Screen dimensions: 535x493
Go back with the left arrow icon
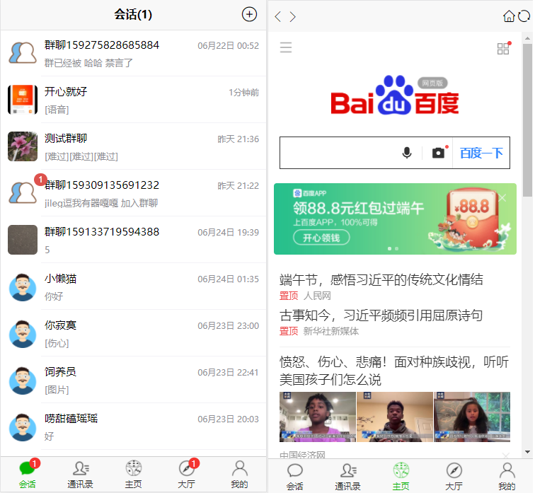click(278, 16)
